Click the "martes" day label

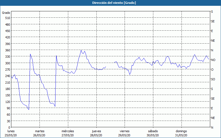tap(40, 131)
